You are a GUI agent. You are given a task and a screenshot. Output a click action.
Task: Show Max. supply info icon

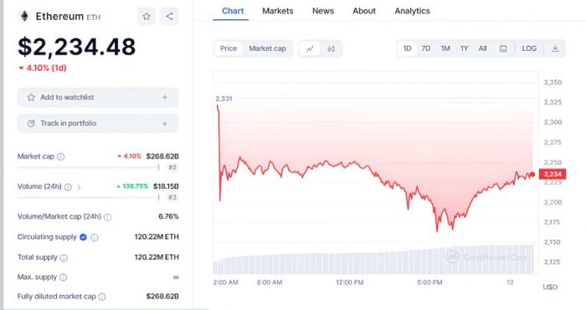coord(64,277)
